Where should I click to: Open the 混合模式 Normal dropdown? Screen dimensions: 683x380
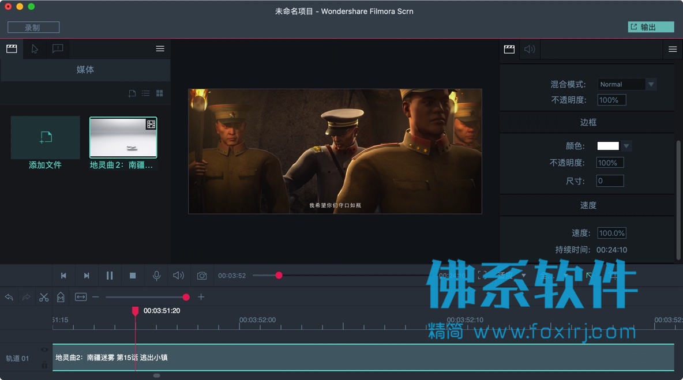(x=626, y=84)
